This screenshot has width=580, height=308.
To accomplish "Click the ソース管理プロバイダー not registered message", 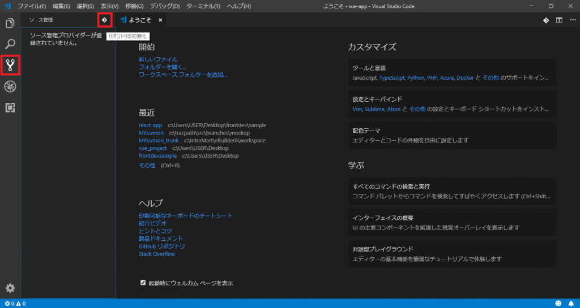I will point(66,39).
